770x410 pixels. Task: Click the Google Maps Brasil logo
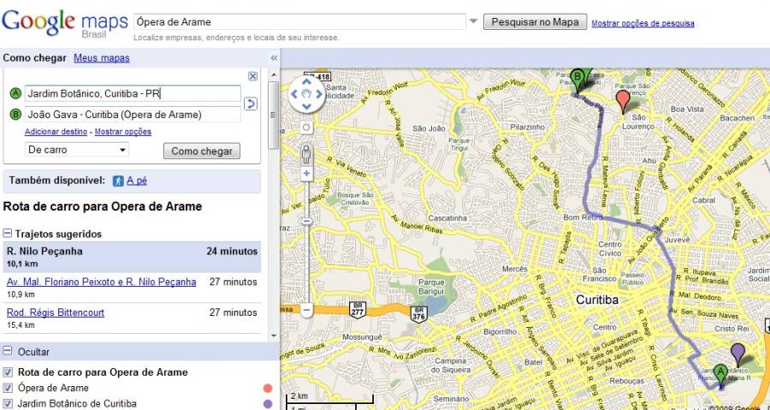[64, 23]
